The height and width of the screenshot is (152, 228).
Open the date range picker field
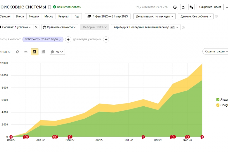tap(108, 16)
